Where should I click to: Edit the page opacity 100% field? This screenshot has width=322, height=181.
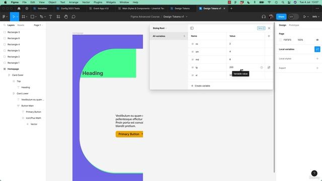tap(300, 40)
